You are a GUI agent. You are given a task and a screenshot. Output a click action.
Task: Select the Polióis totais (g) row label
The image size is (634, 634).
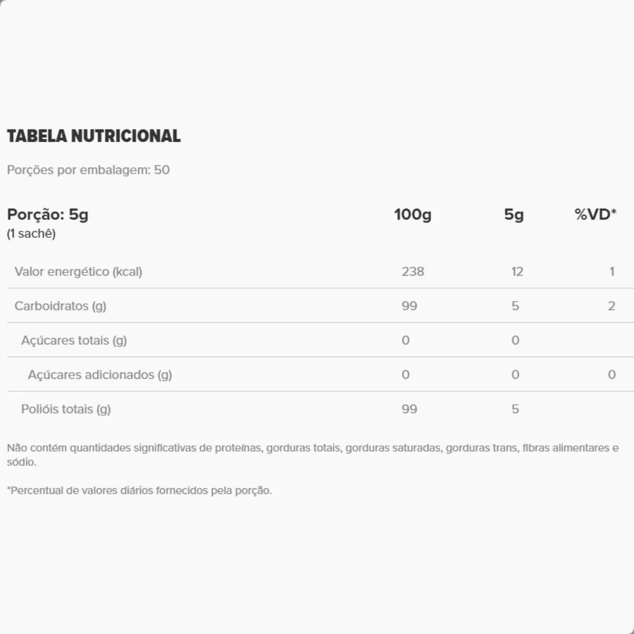(66, 409)
